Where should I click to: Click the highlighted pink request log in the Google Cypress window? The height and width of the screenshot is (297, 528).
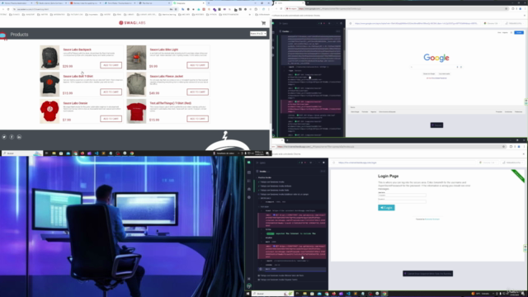[311, 106]
